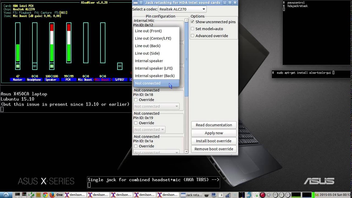Image resolution: width=352 pixels, height=198 pixels.
Task: Enable Advanced override option
Action: click(x=193, y=36)
